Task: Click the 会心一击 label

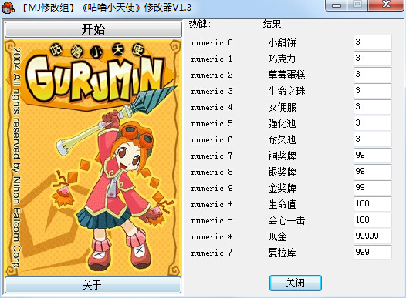Action: pos(286,220)
